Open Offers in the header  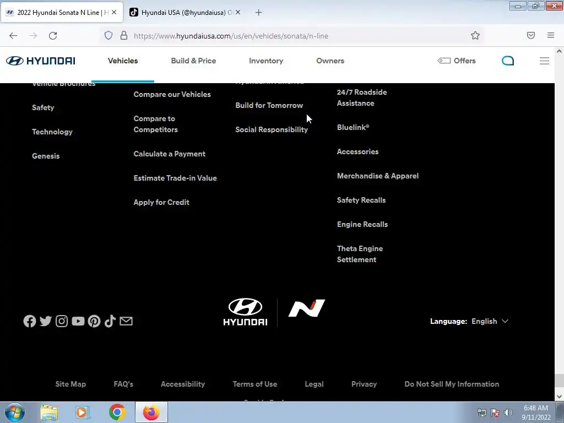[457, 61]
